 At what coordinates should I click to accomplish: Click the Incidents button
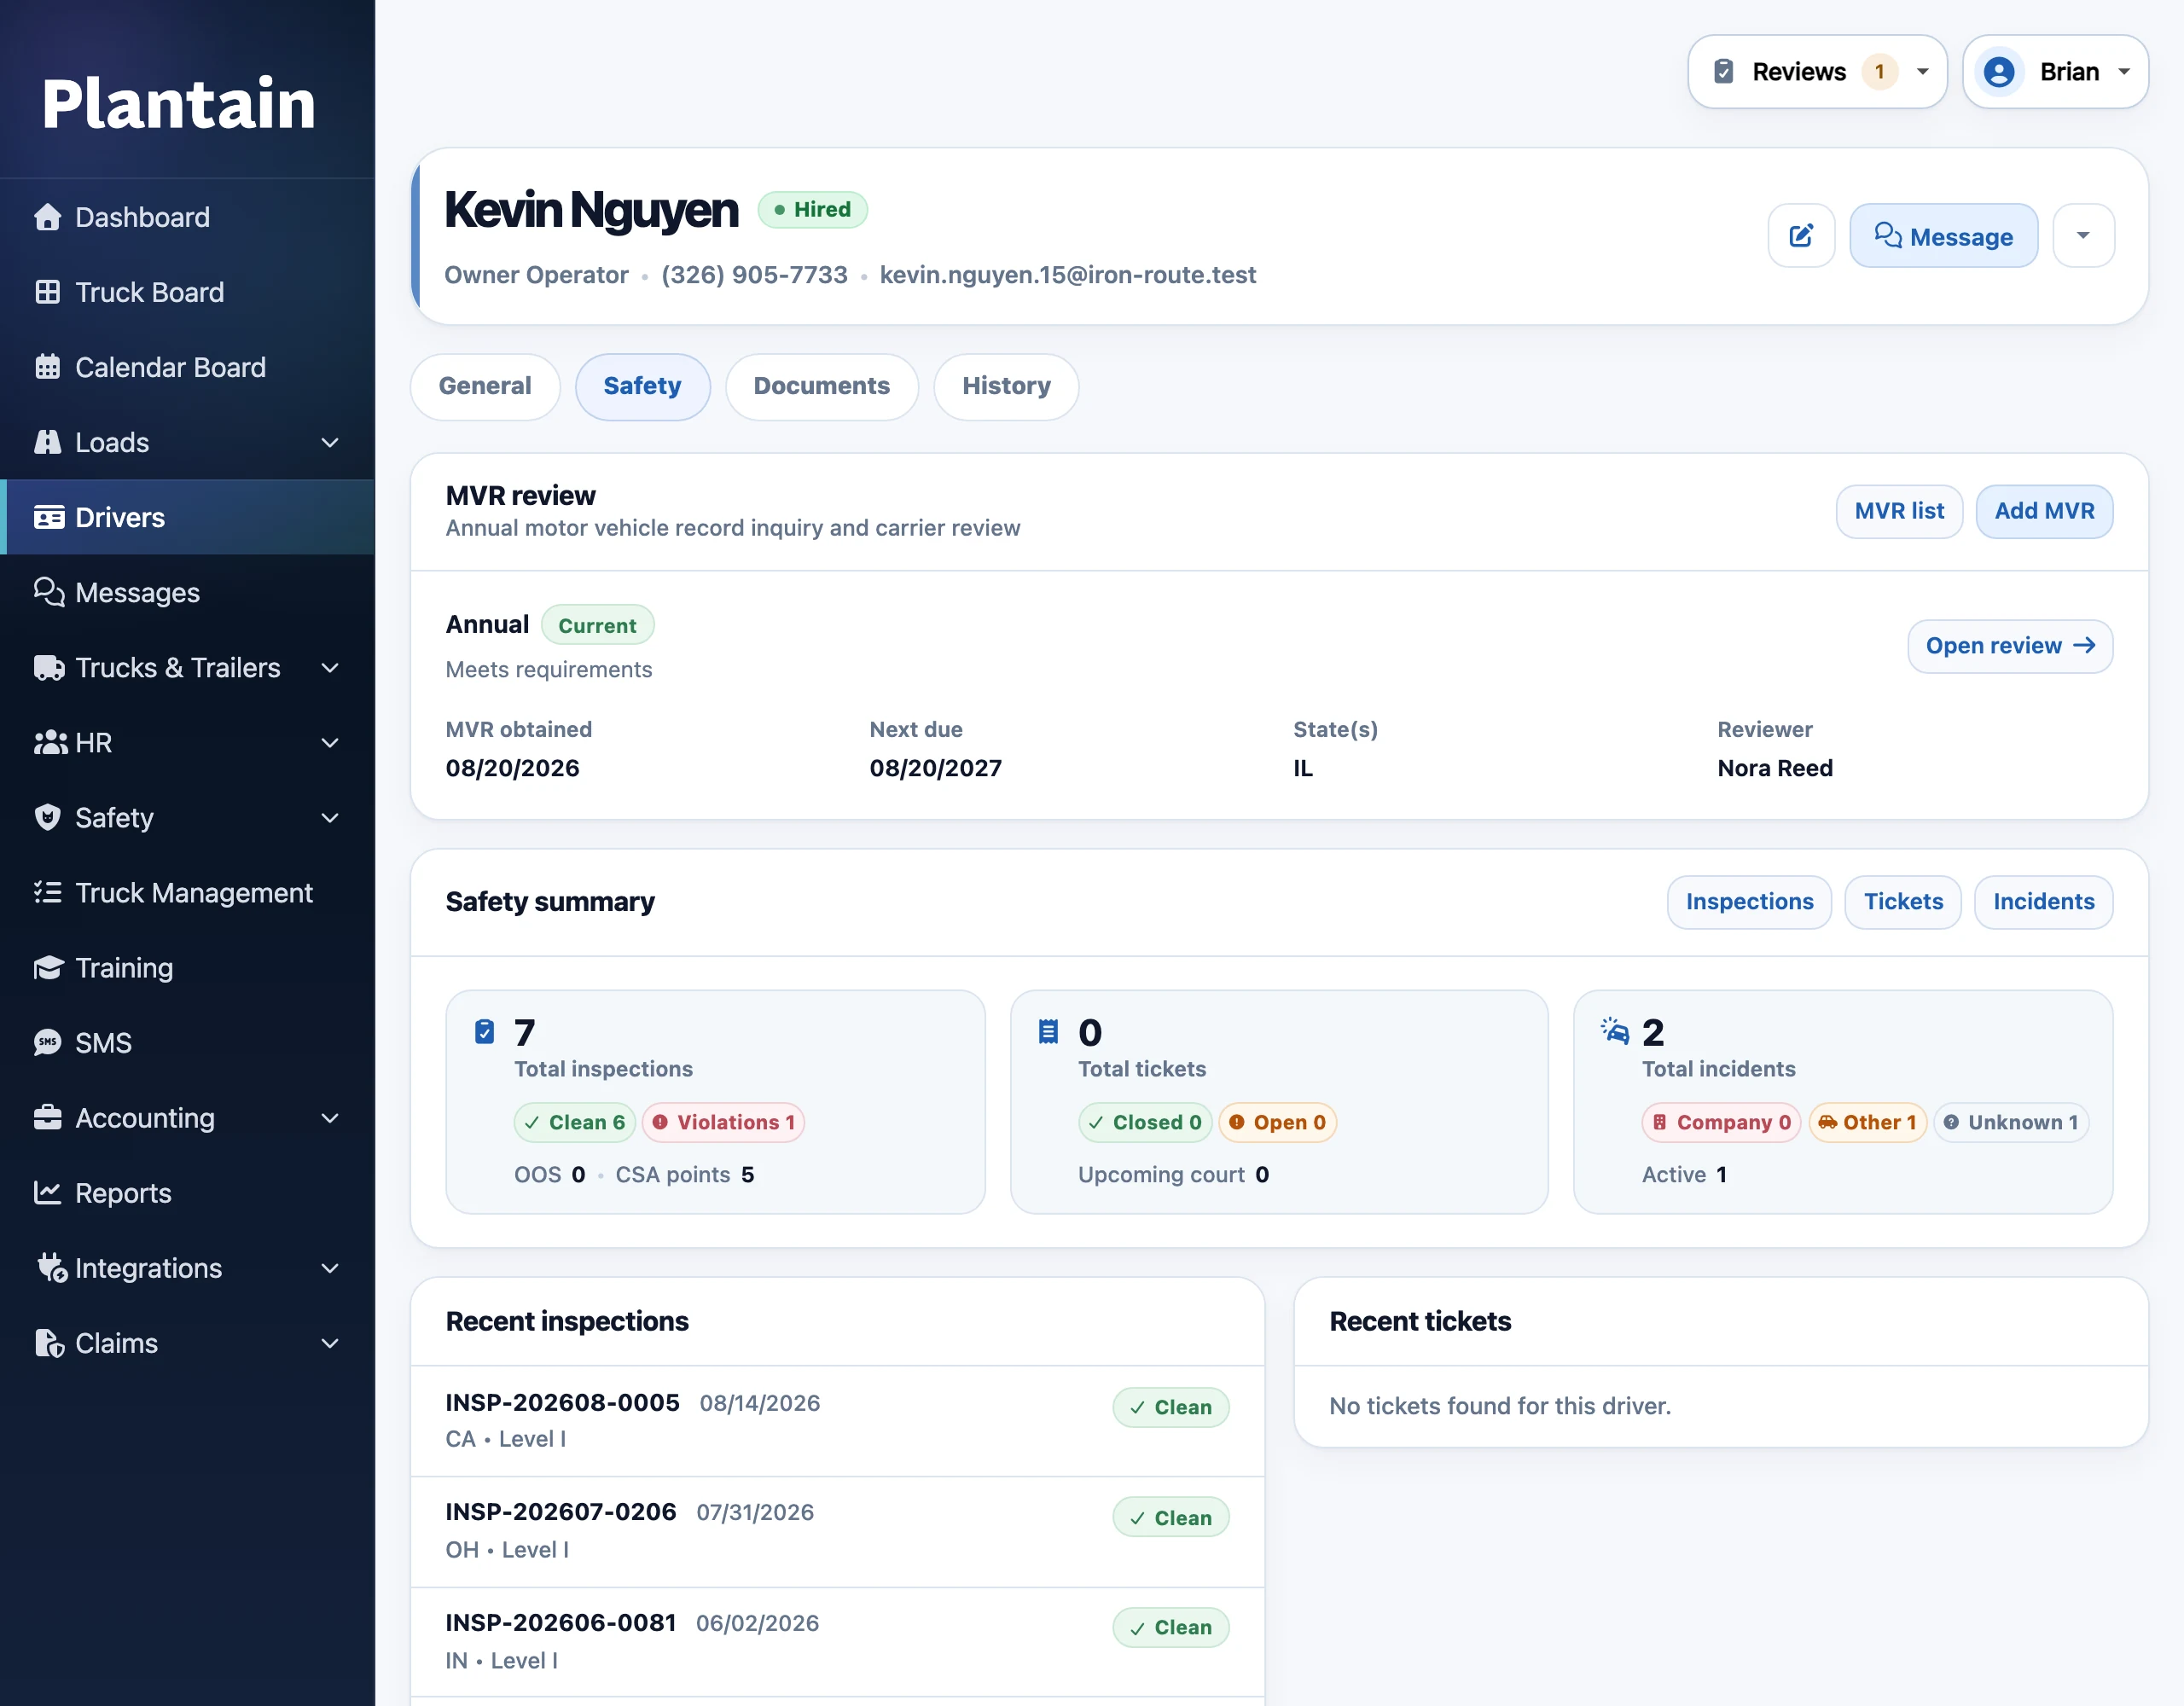click(2043, 902)
